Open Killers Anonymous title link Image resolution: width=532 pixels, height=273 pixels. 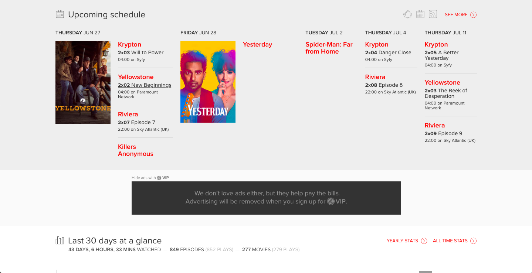pos(135,150)
